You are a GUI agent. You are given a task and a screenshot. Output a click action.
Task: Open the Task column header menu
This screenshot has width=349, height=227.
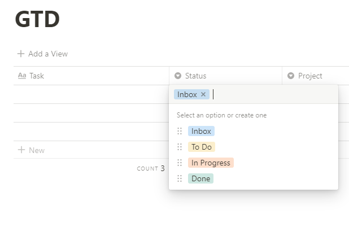pos(37,76)
